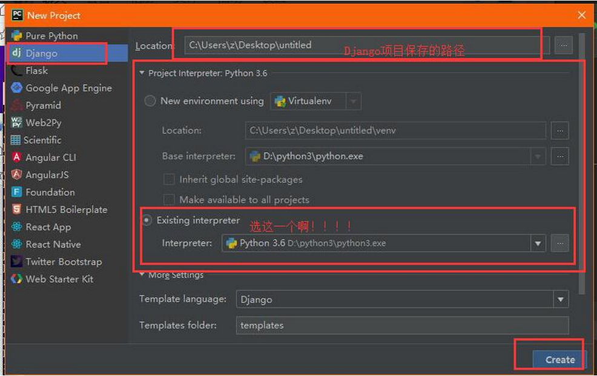
Task: Click the Twitter Bootstrap icon
Action: pos(16,262)
